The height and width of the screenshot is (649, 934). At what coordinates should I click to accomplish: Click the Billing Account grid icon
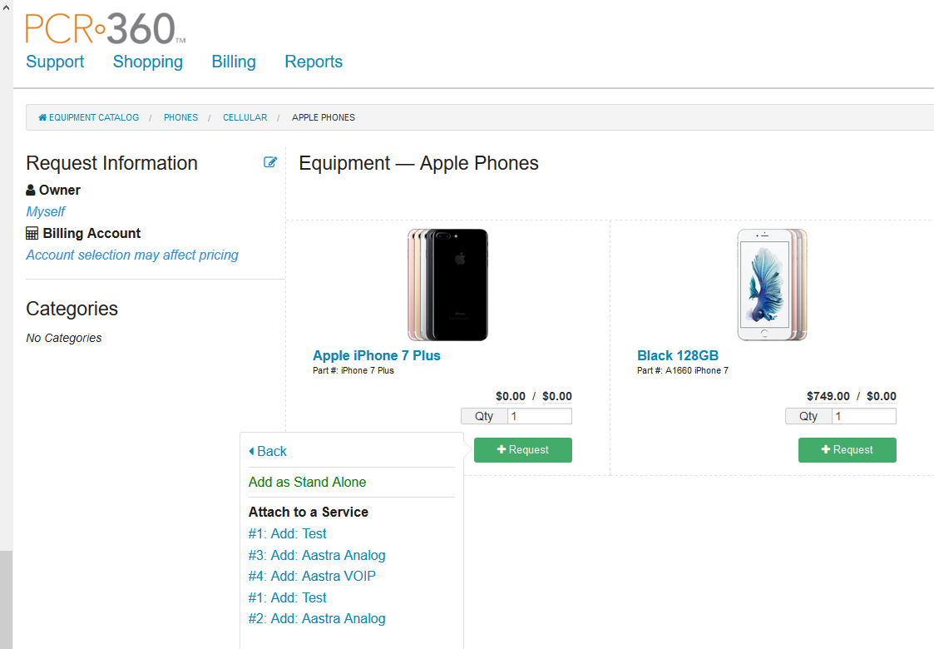point(32,233)
